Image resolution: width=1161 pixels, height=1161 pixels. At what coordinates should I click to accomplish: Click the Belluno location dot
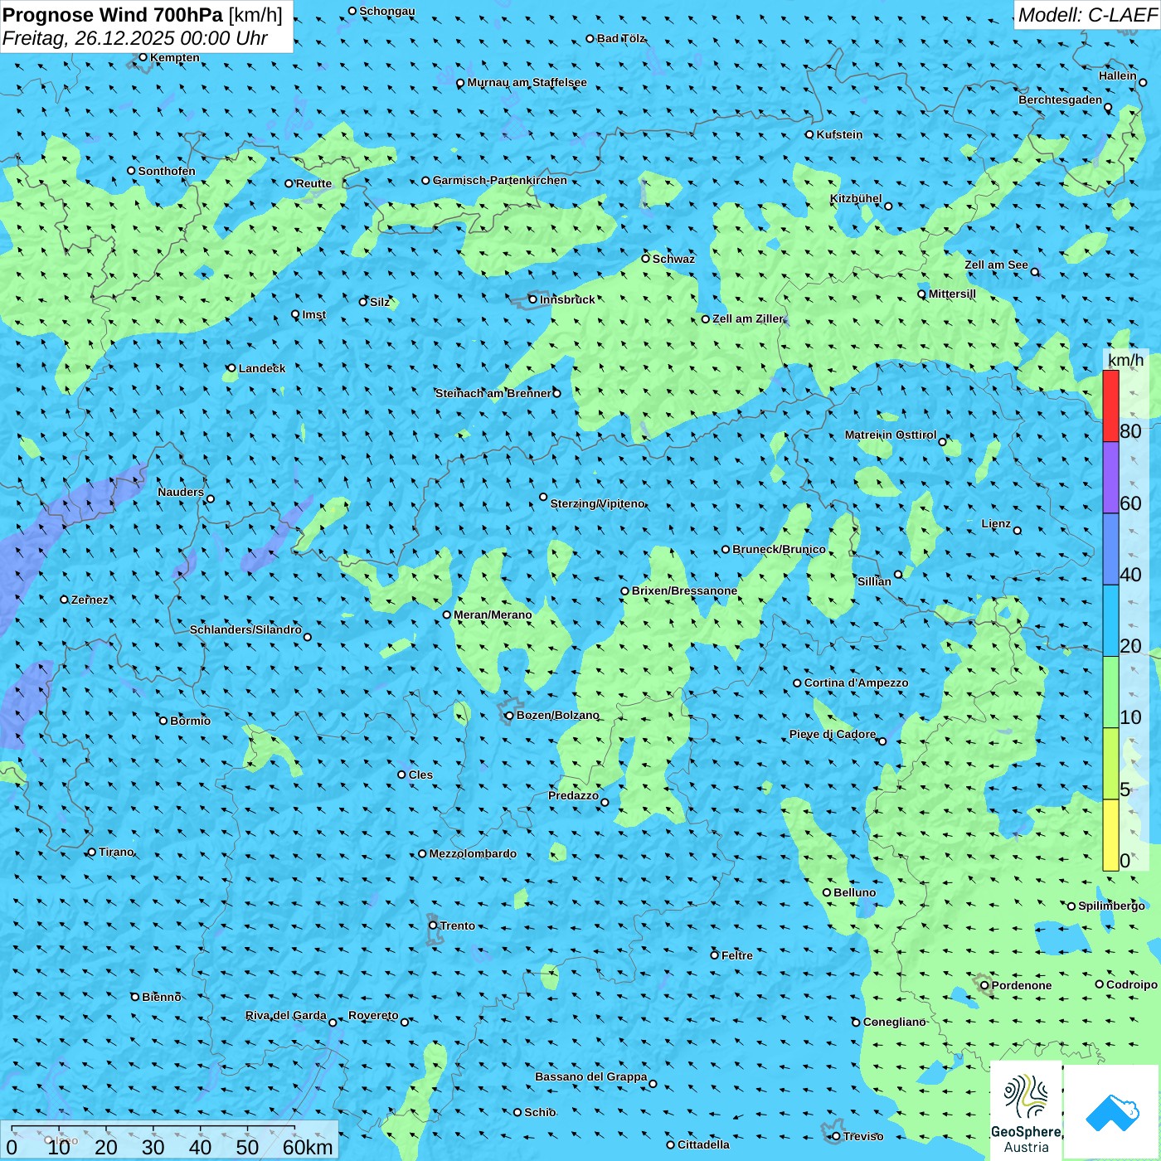(x=826, y=892)
